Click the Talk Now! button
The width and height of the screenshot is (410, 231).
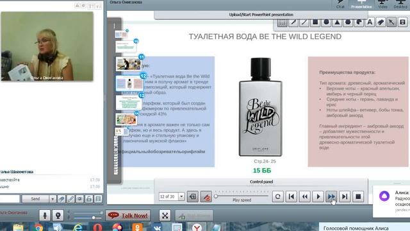[x=128, y=216]
